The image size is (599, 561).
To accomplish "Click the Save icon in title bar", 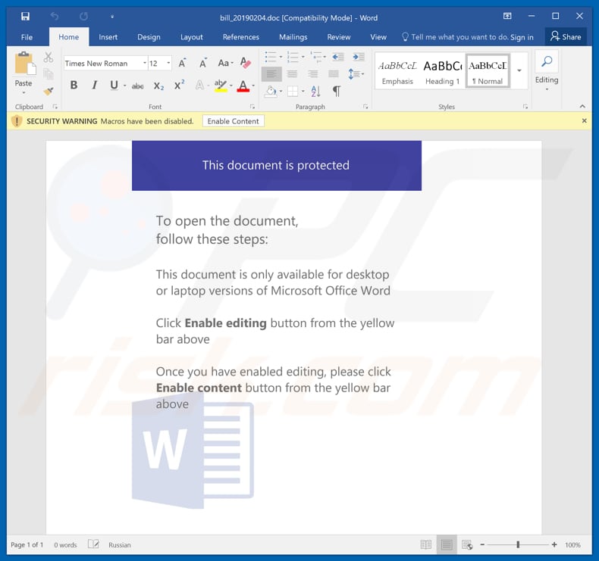I will [x=25, y=16].
